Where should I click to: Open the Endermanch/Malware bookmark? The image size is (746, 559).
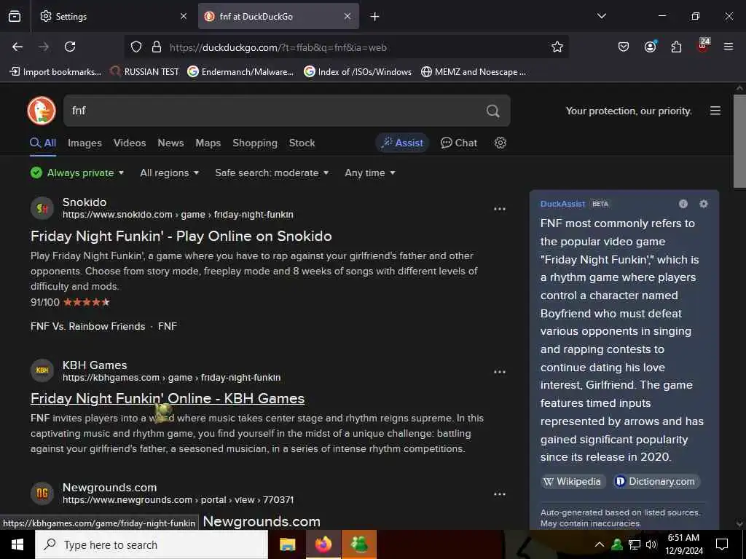pos(240,72)
